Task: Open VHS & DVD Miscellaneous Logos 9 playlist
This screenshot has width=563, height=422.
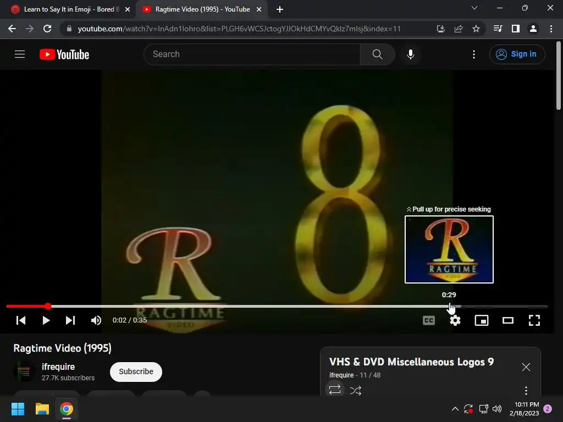Action: point(411,362)
